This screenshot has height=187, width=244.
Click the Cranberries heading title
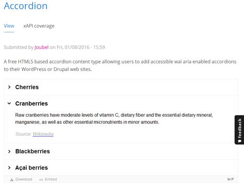[x=31, y=103]
